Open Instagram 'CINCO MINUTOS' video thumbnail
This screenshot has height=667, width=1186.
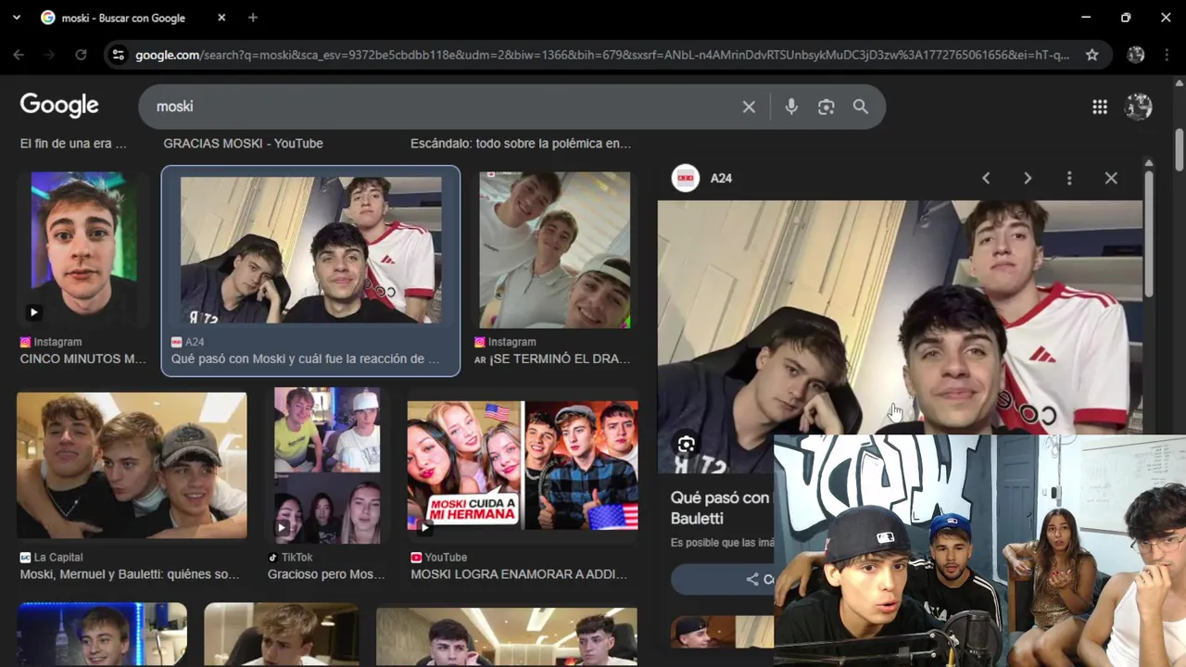point(83,250)
